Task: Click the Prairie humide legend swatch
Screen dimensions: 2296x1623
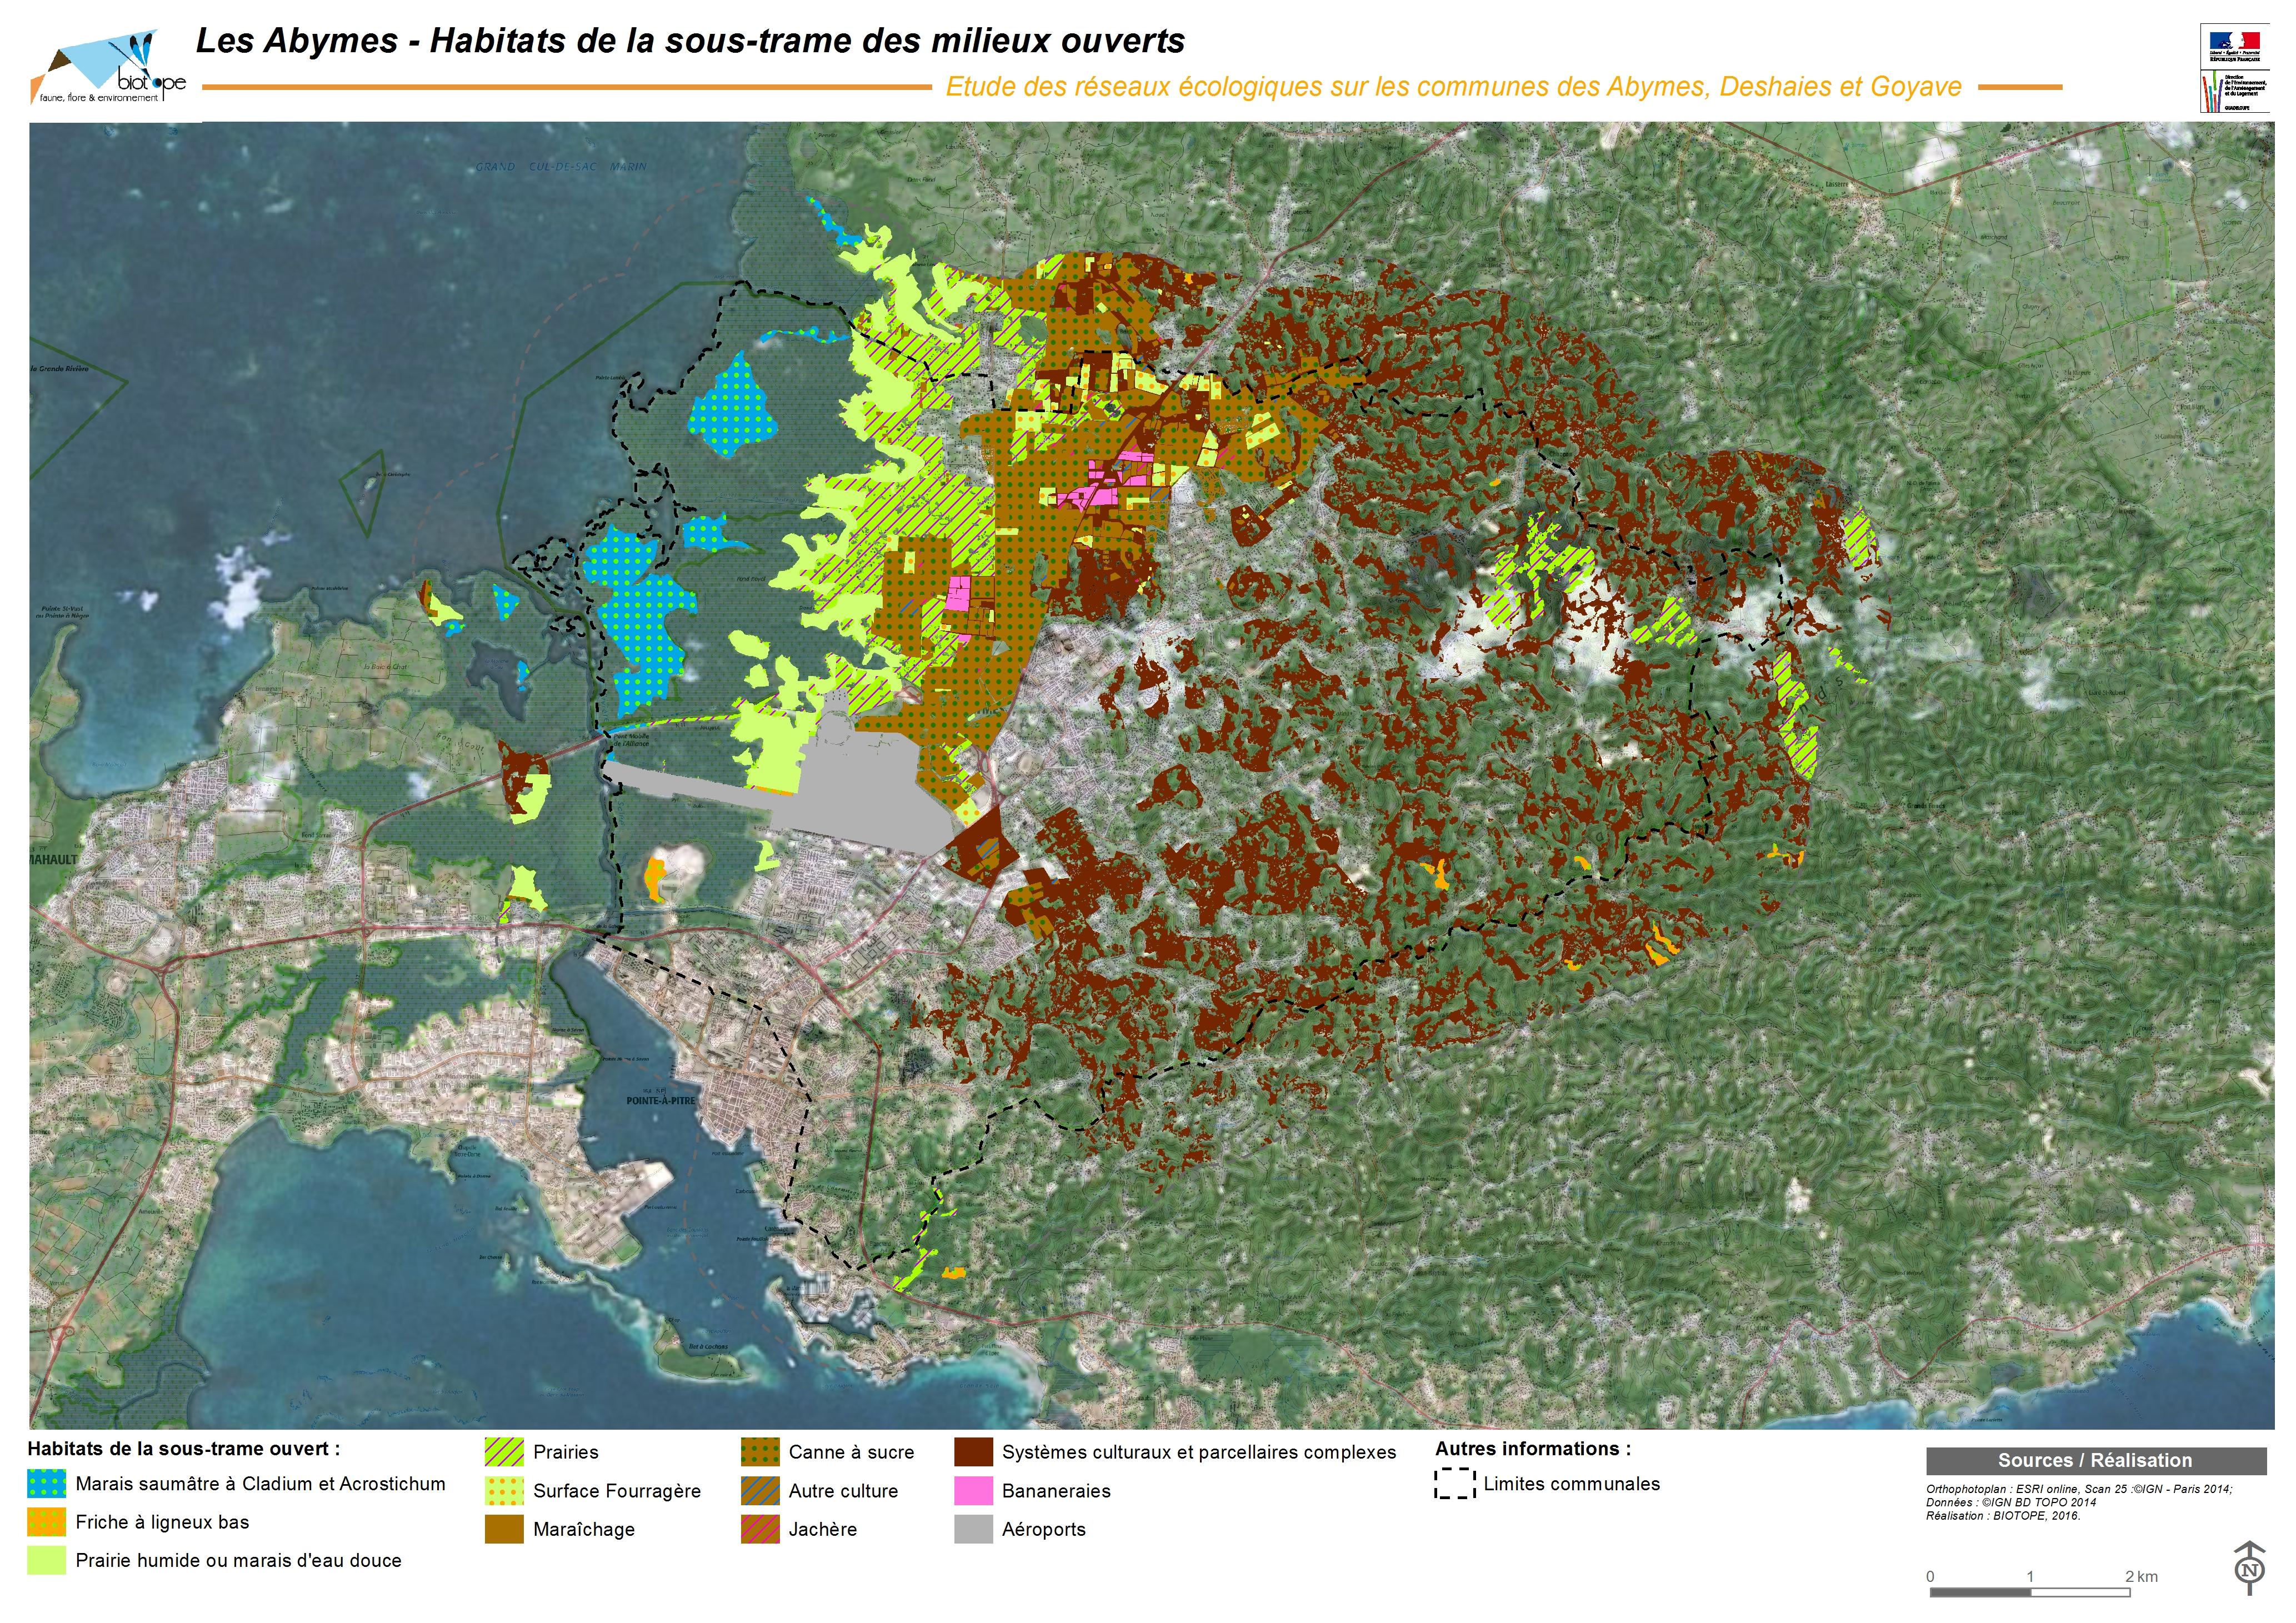Action: (47, 1560)
